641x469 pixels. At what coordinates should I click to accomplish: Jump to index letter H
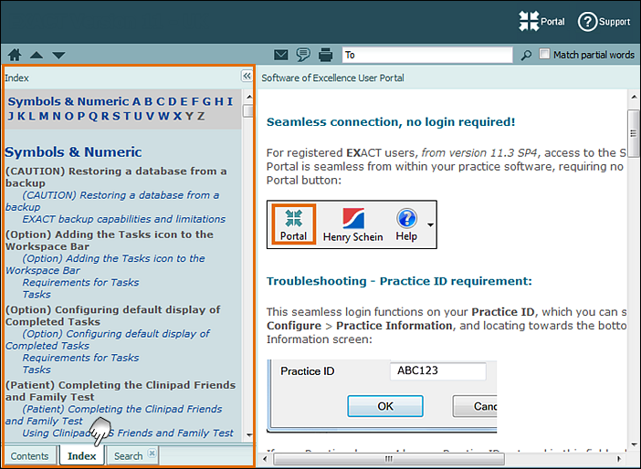(x=219, y=101)
